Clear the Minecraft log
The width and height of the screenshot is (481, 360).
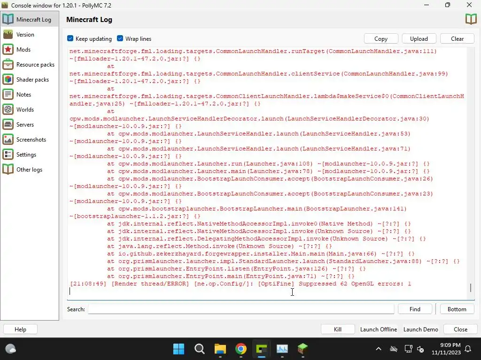457,38
